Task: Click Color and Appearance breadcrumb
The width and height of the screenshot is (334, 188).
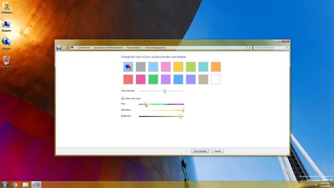Action: [x=155, y=48]
